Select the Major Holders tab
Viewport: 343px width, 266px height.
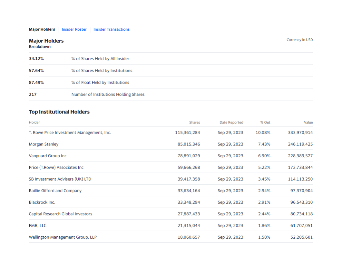[42, 29]
